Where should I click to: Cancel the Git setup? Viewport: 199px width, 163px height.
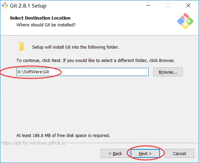pyautogui.click(x=180, y=153)
